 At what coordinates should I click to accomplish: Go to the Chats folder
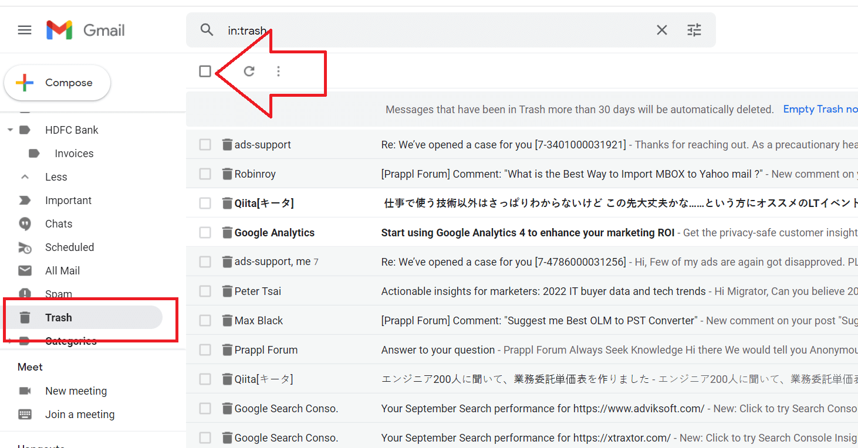pos(59,224)
